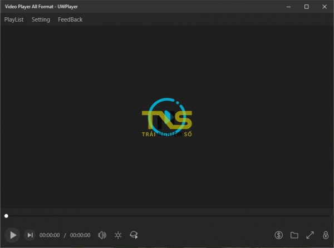Start playback with the Play button
This screenshot has width=334, height=248.
(12, 235)
